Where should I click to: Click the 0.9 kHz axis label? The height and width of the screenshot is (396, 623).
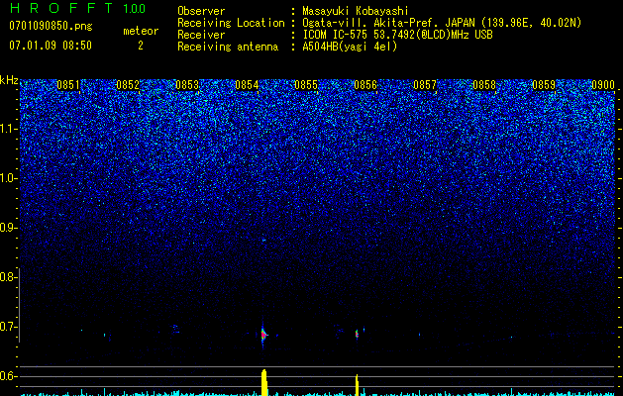pos(9,228)
